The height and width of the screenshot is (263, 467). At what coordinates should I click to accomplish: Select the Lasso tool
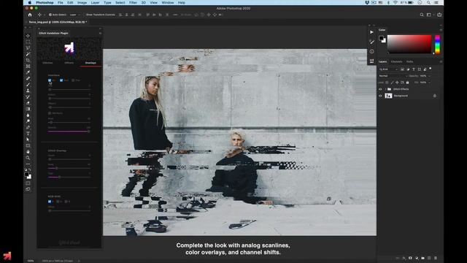pyautogui.click(x=28, y=48)
